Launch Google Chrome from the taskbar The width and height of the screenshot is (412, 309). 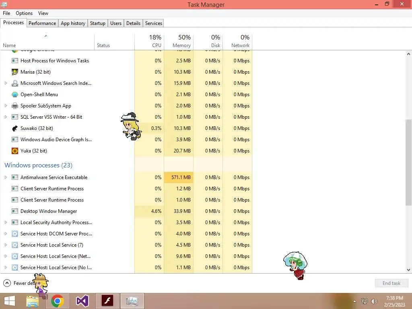[x=57, y=301]
